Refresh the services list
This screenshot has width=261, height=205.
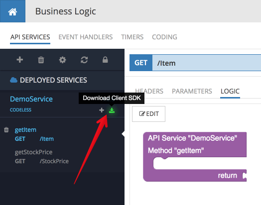(x=84, y=60)
